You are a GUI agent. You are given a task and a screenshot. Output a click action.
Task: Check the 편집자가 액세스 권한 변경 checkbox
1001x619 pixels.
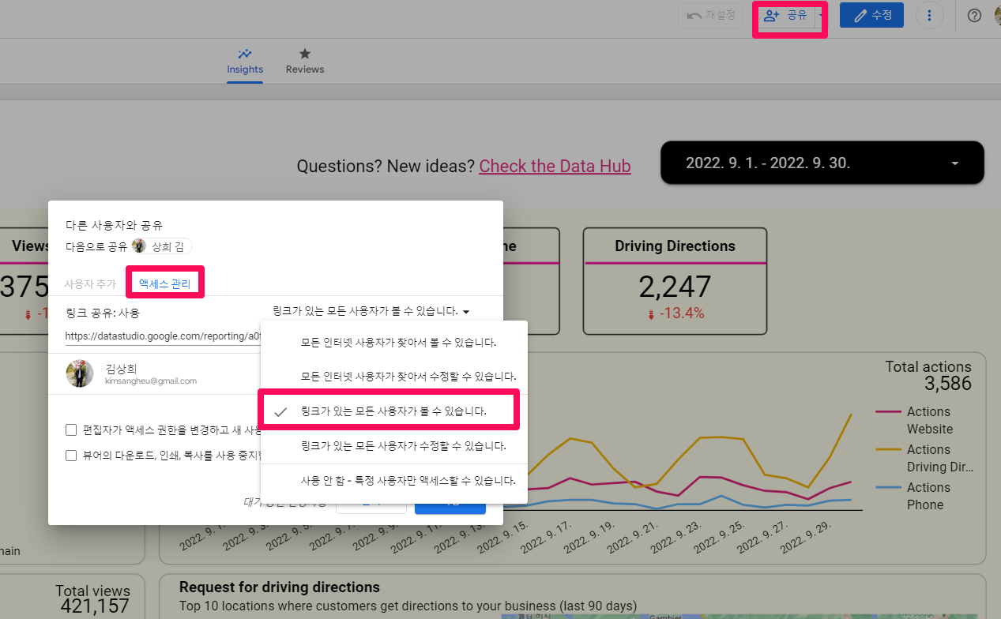(x=70, y=430)
